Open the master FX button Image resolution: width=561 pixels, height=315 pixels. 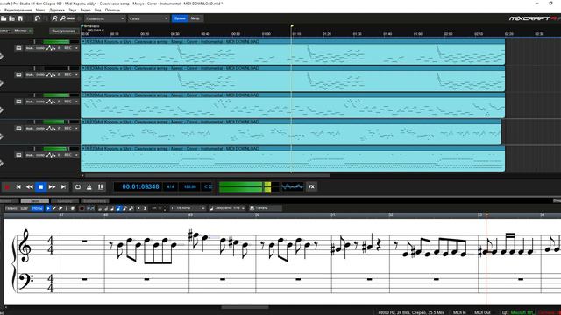pos(311,186)
